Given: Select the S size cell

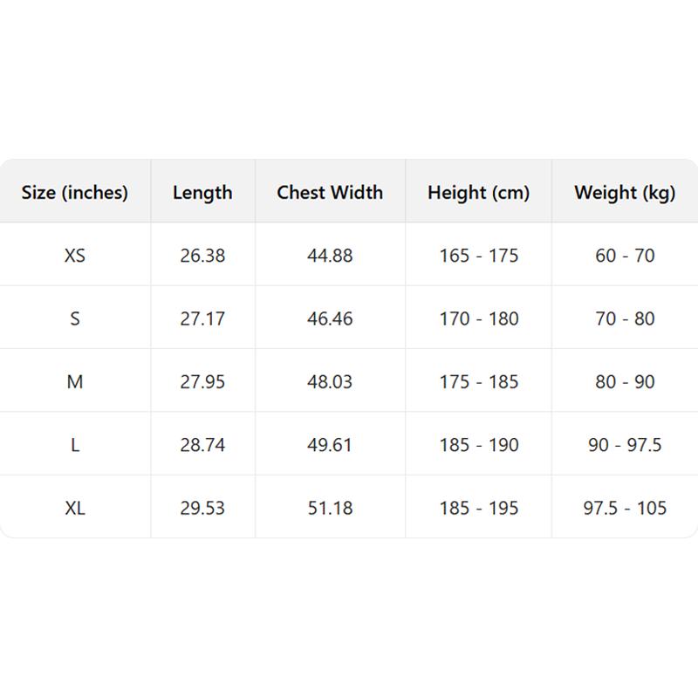Looking at the screenshot, I should point(75,318).
